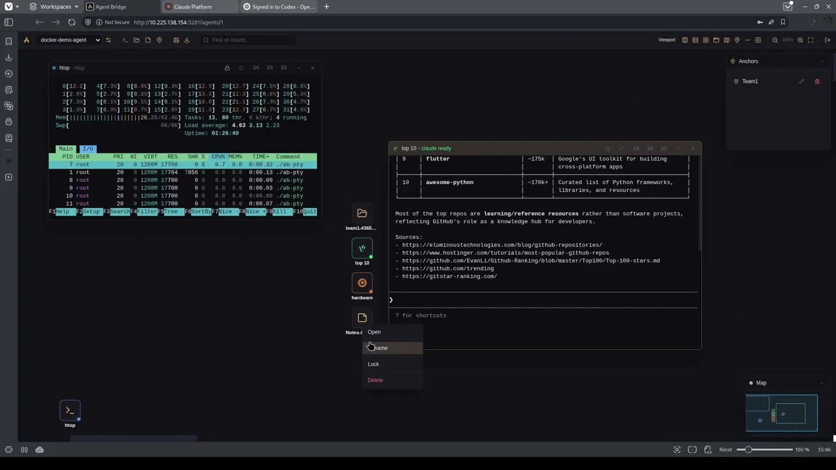Image resolution: width=836 pixels, height=470 pixels.
Task: Select the column layout viewport icon
Action: click(x=684, y=40)
